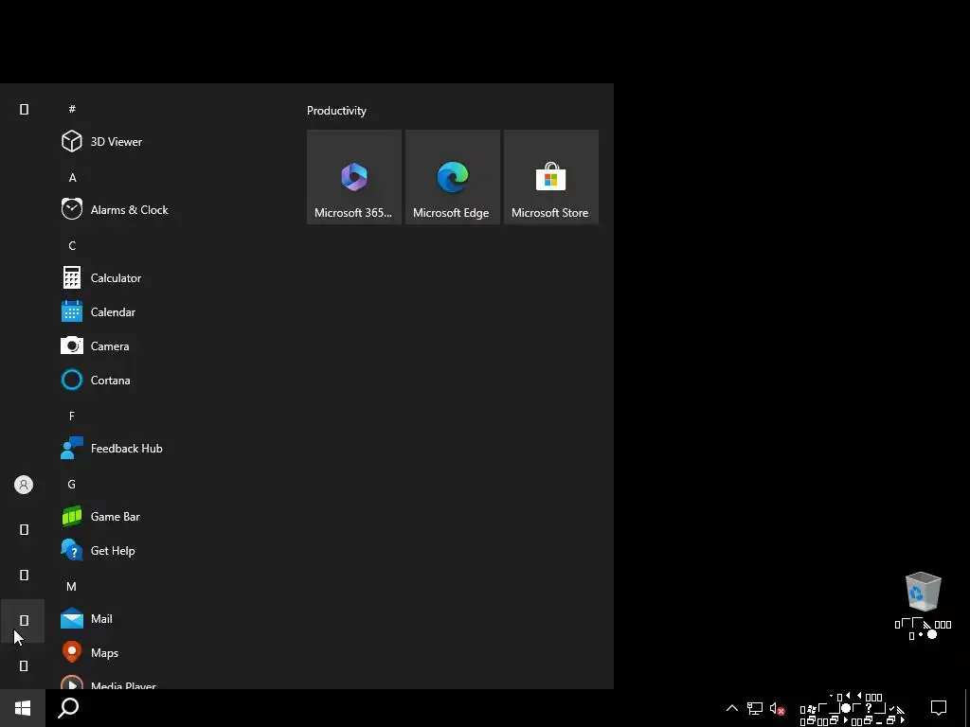Open Settings from the highlighted Start rail item

(x=24, y=620)
